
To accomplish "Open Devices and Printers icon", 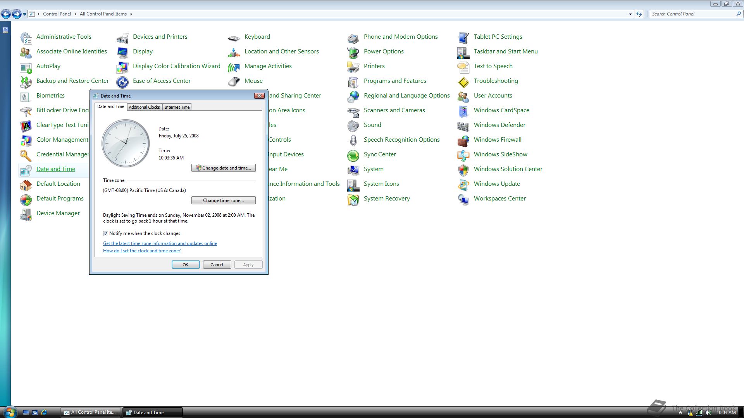I will 122,38.
